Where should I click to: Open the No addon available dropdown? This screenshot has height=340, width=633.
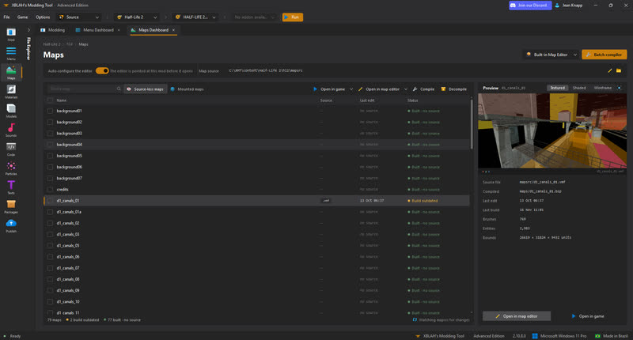[254, 17]
